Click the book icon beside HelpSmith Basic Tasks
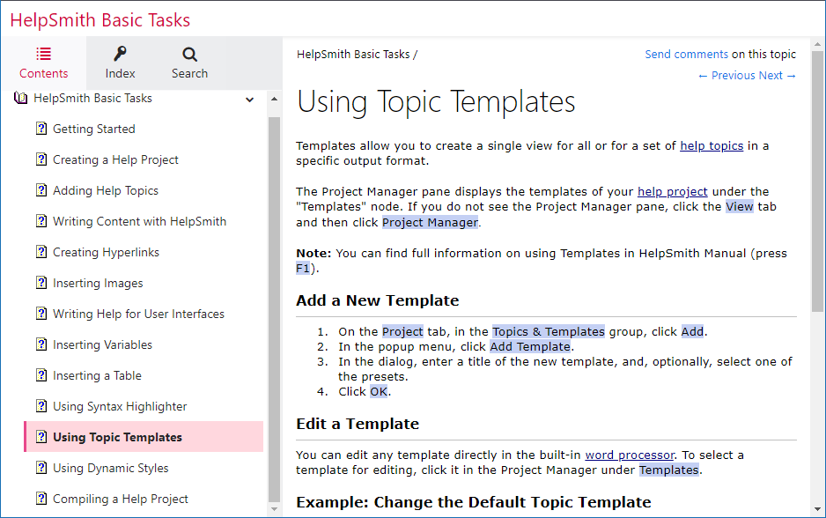This screenshot has height=518, width=826. [x=20, y=98]
